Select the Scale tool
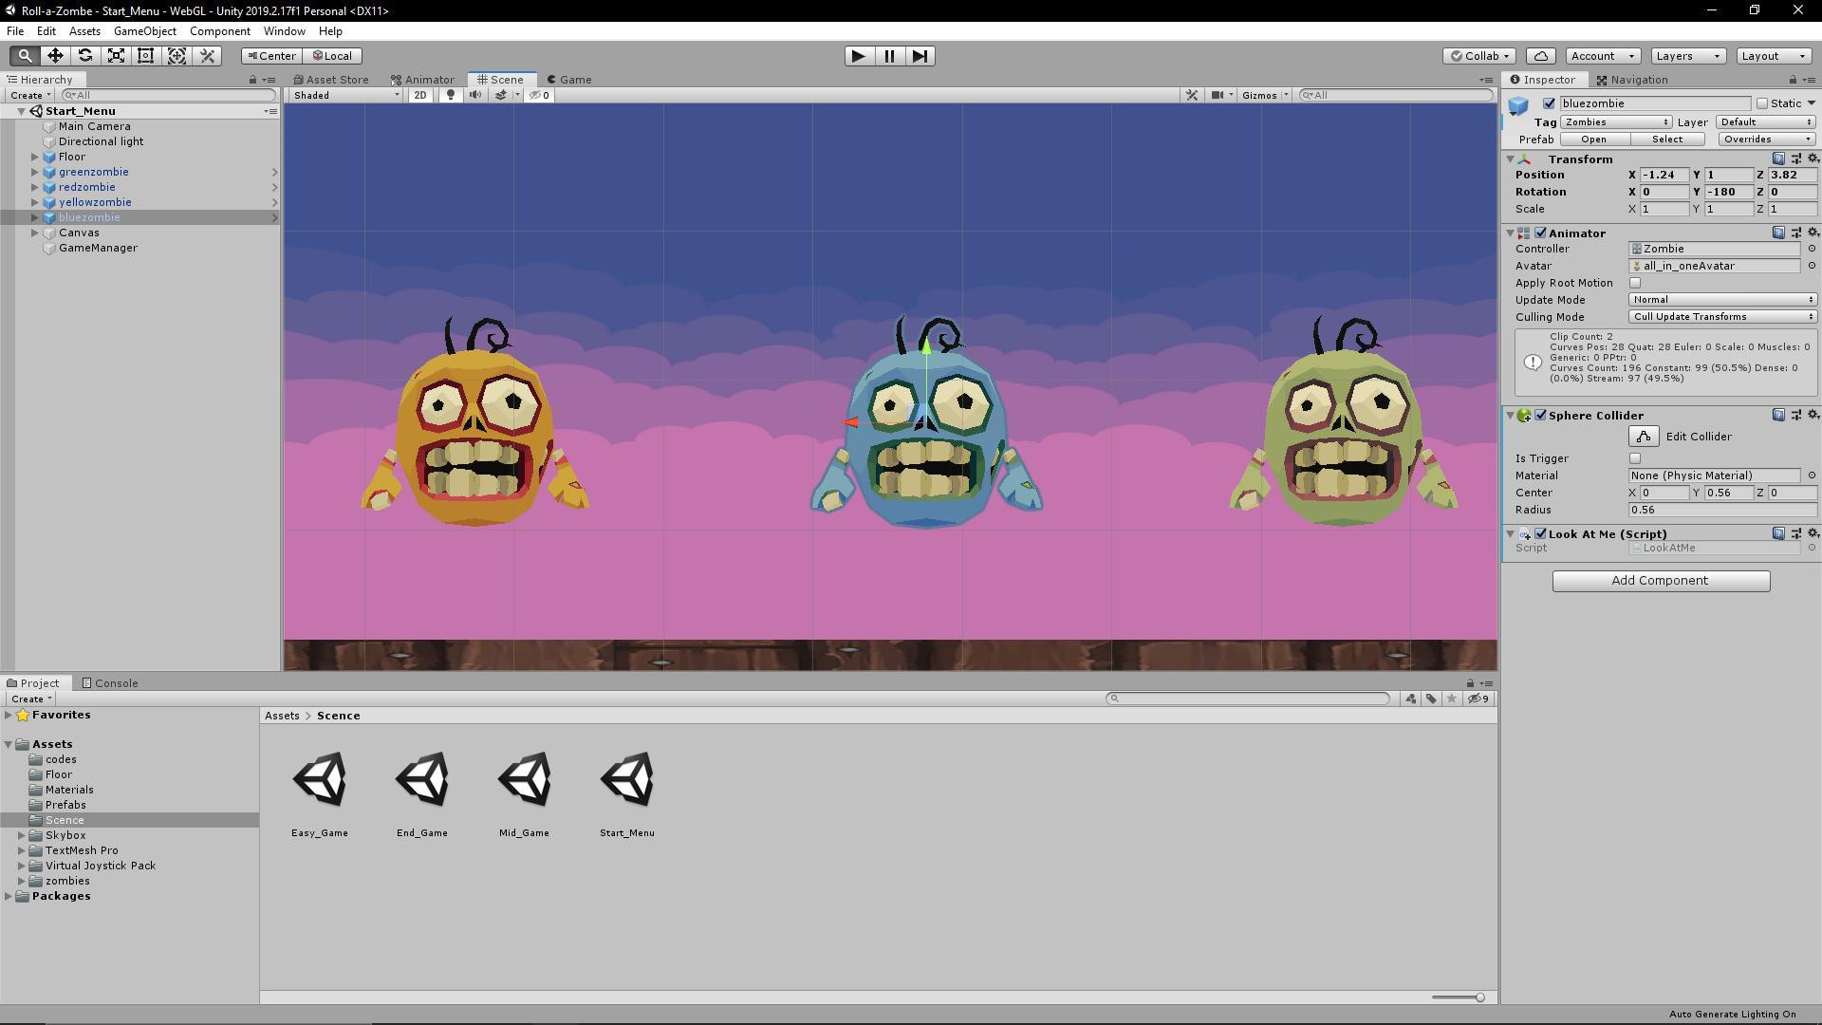The image size is (1822, 1025). click(116, 56)
